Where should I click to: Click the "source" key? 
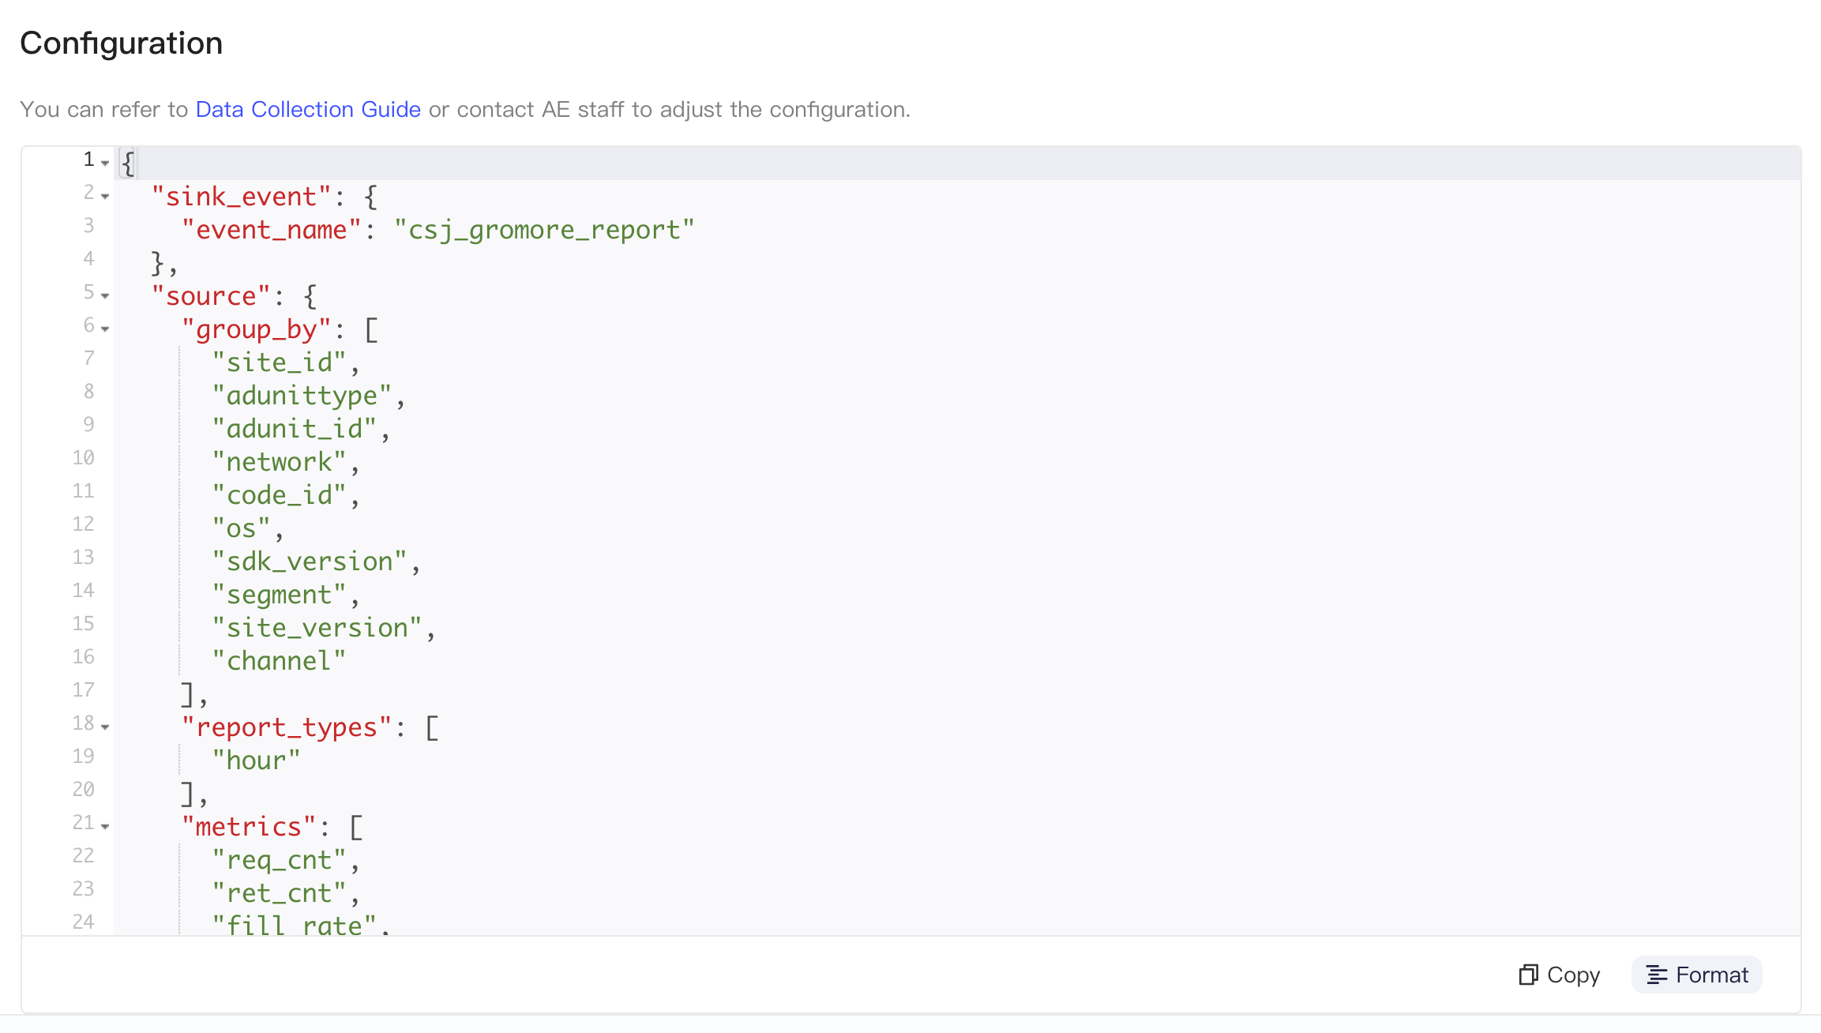point(211,296)
